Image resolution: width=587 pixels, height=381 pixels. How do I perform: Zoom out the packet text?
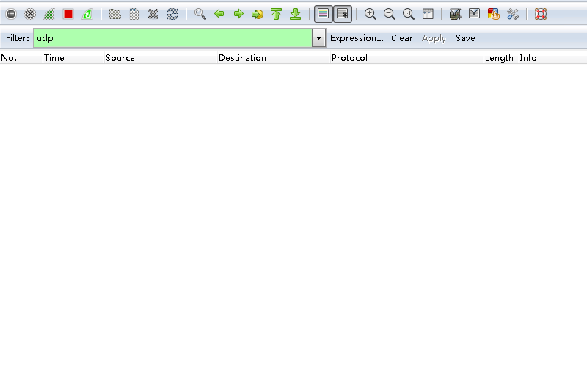[x=390, y=14]
